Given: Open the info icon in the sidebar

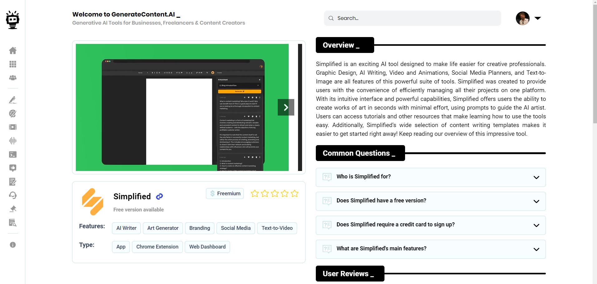Looking at the screenshot, I should (x=13, y=245).
